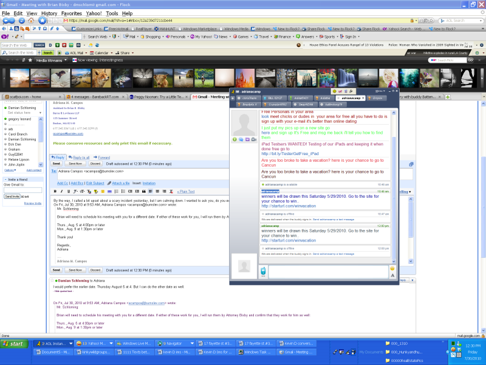Close the adrianacamp IM tab
This screenshot has width=486, height=365.
tap(363, 98)
